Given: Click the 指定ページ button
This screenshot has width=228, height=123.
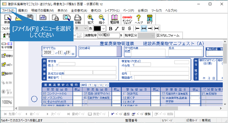Looking at the screenshot, I should 97,114.
